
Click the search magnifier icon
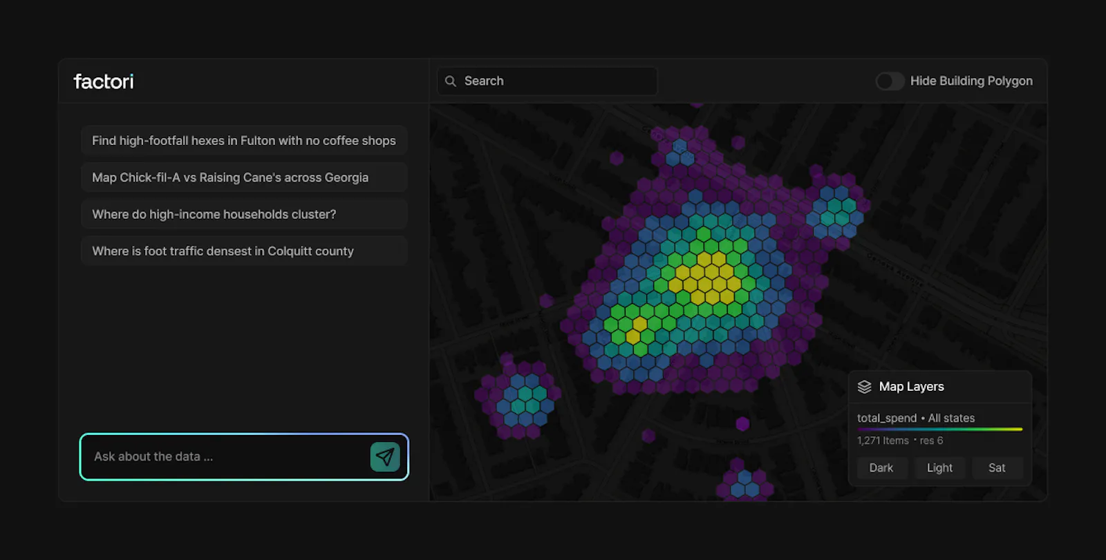click(451, 81)
